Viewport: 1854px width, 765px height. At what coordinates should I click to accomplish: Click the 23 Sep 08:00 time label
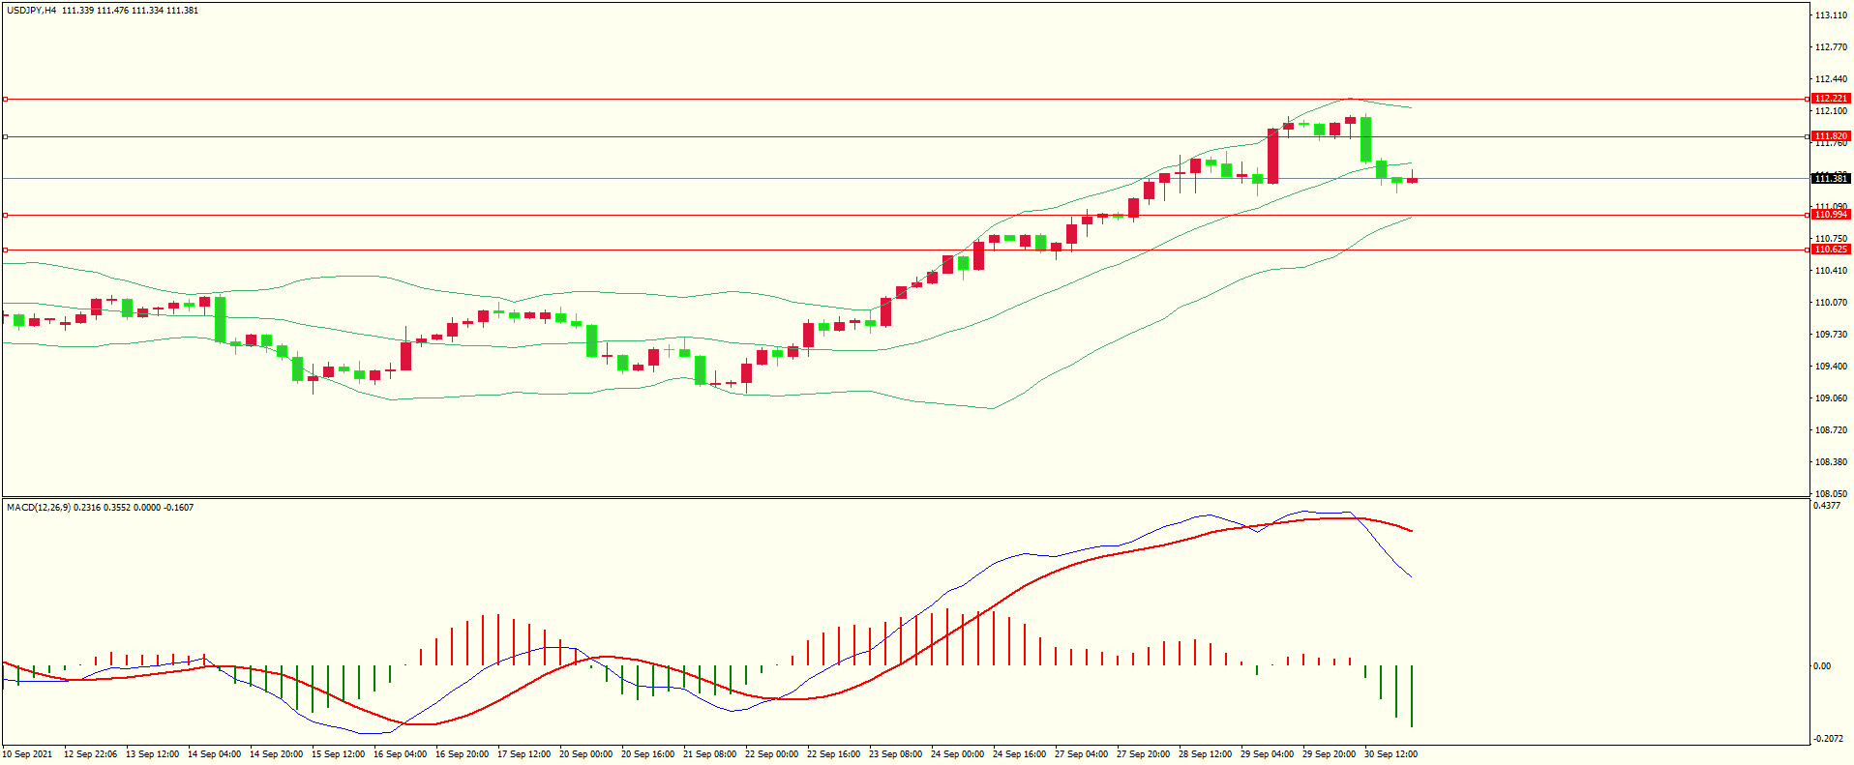(x=896, y=754)
